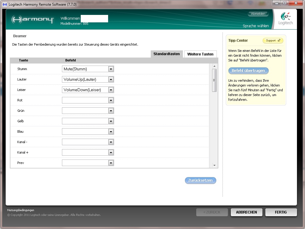305x229 pixels.
Task: Click the Abmelden logout button
Action: 258,14
